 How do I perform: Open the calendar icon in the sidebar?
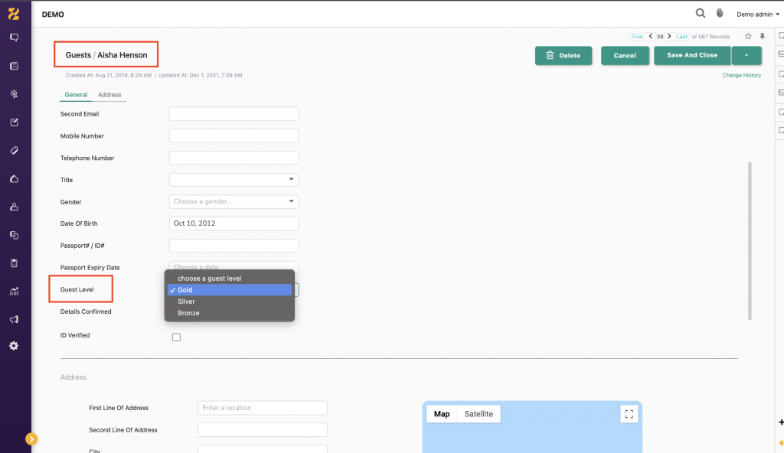(14, 66)
